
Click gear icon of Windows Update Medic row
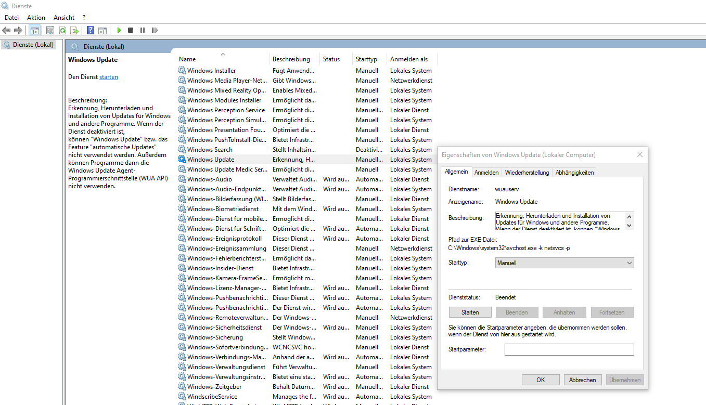[182, 169]
